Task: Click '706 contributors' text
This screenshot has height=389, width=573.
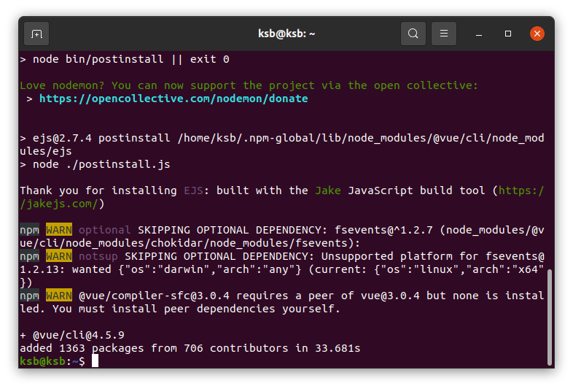Action: click(236, 348)
